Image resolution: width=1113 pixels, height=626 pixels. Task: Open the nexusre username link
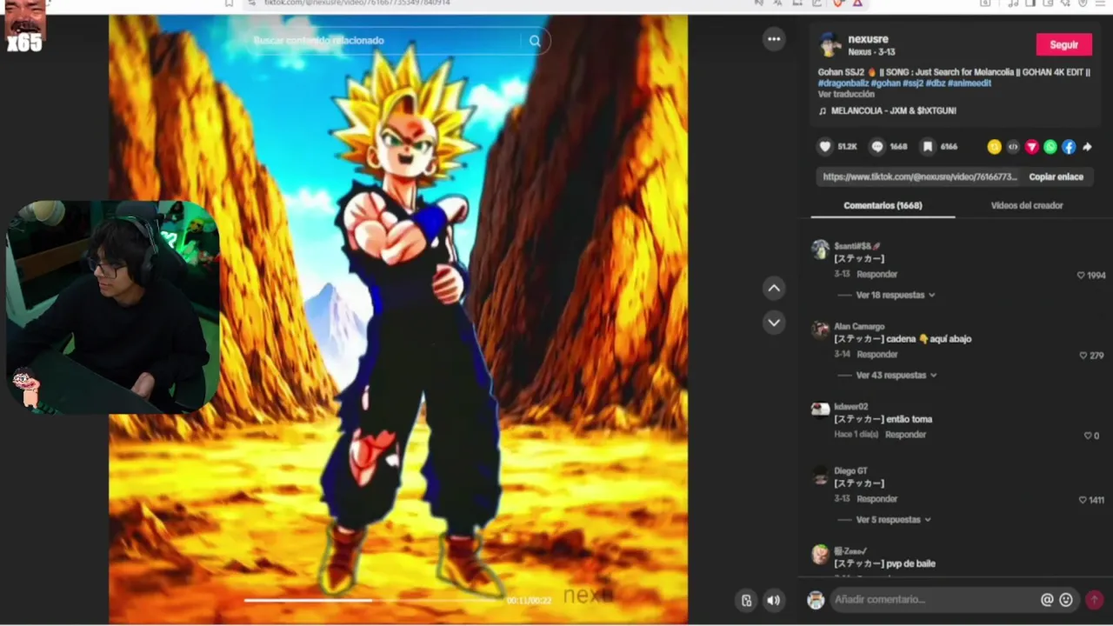868,39
